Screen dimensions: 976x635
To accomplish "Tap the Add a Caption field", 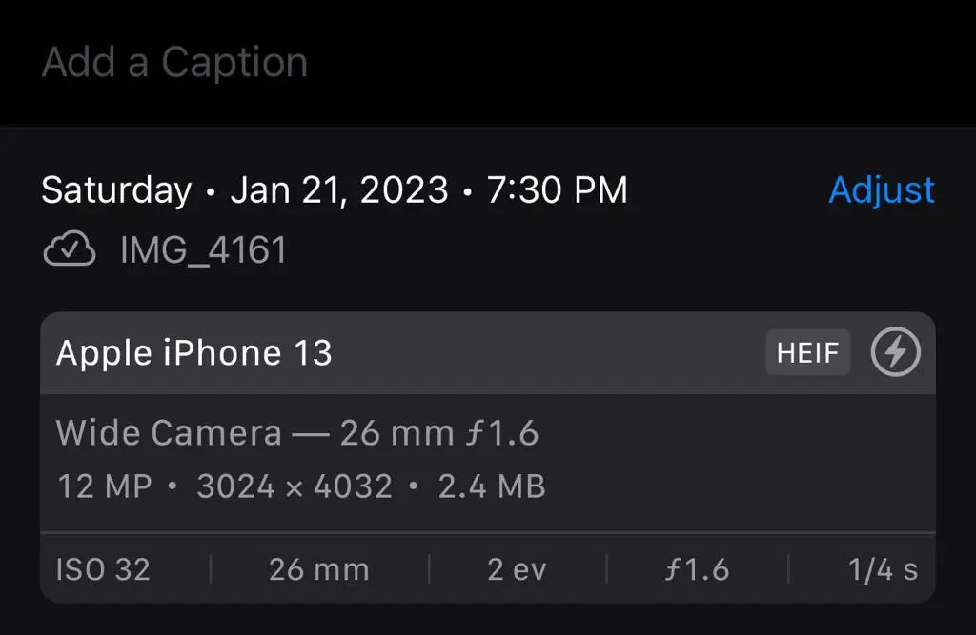I will [x=175, y=63].
